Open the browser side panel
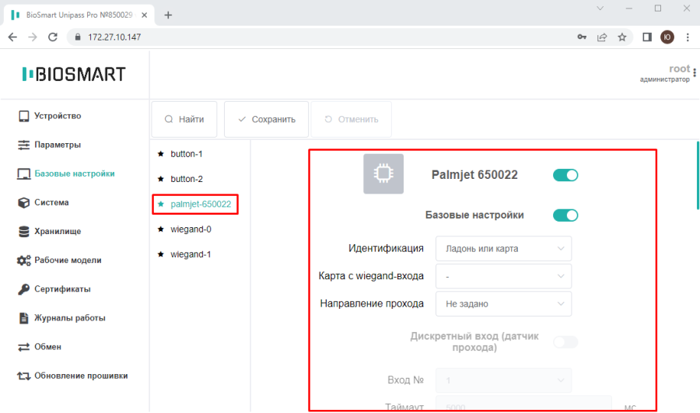Viewport: 700px width, 413px height. point(647,37)
